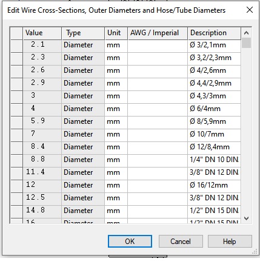Select the value cell 2.6
260x261 pixels.
(x=42, y=72)
